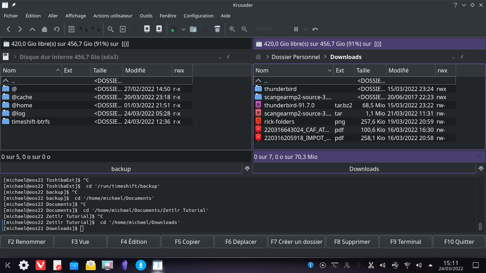This screenshot has height=273, width=486.
Task: Click the reload/refresh toolbar icon
Action: click(57, 29)
